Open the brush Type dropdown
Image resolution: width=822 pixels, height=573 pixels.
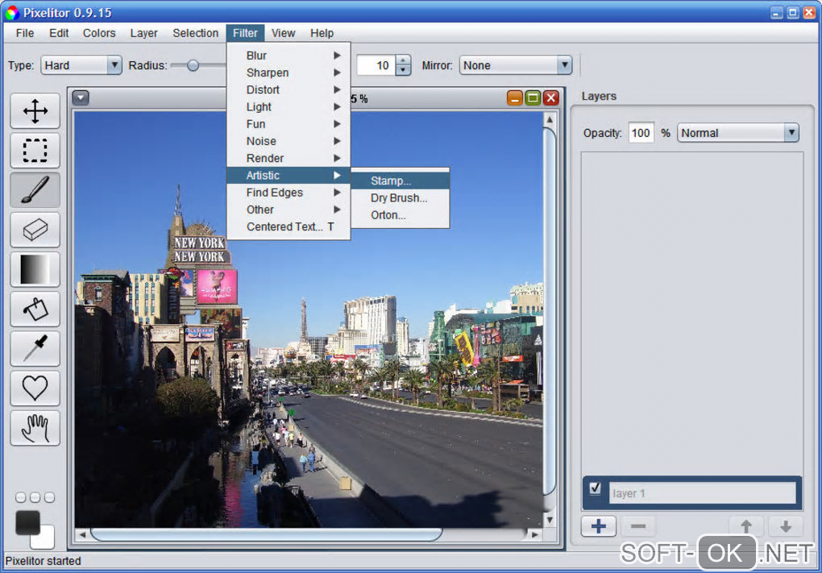[80, 65]
